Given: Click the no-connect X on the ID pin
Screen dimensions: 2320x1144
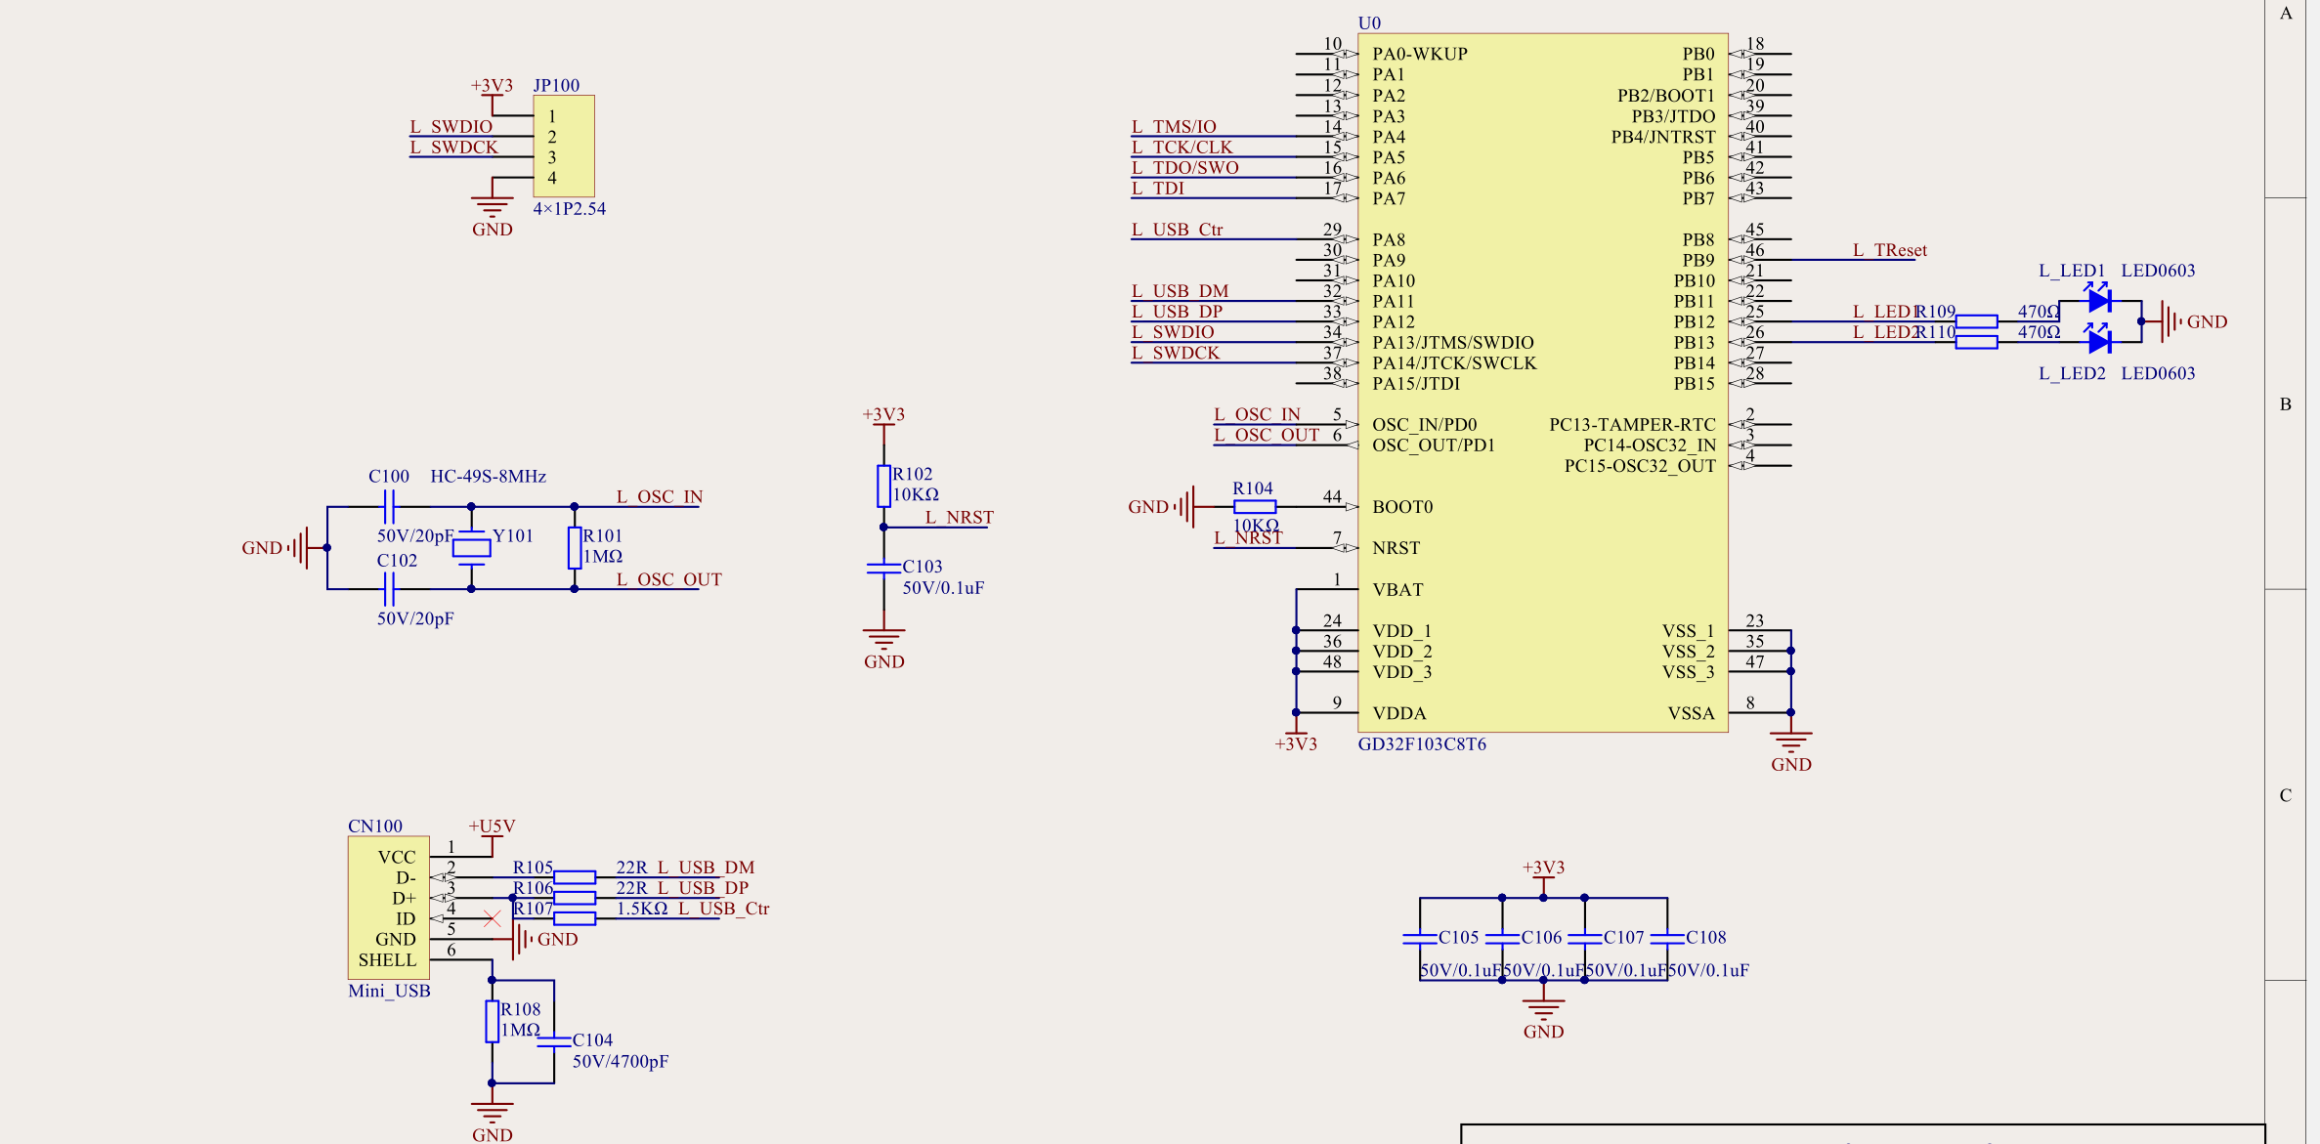Looking at the screenshot, I should click(492, 918).
